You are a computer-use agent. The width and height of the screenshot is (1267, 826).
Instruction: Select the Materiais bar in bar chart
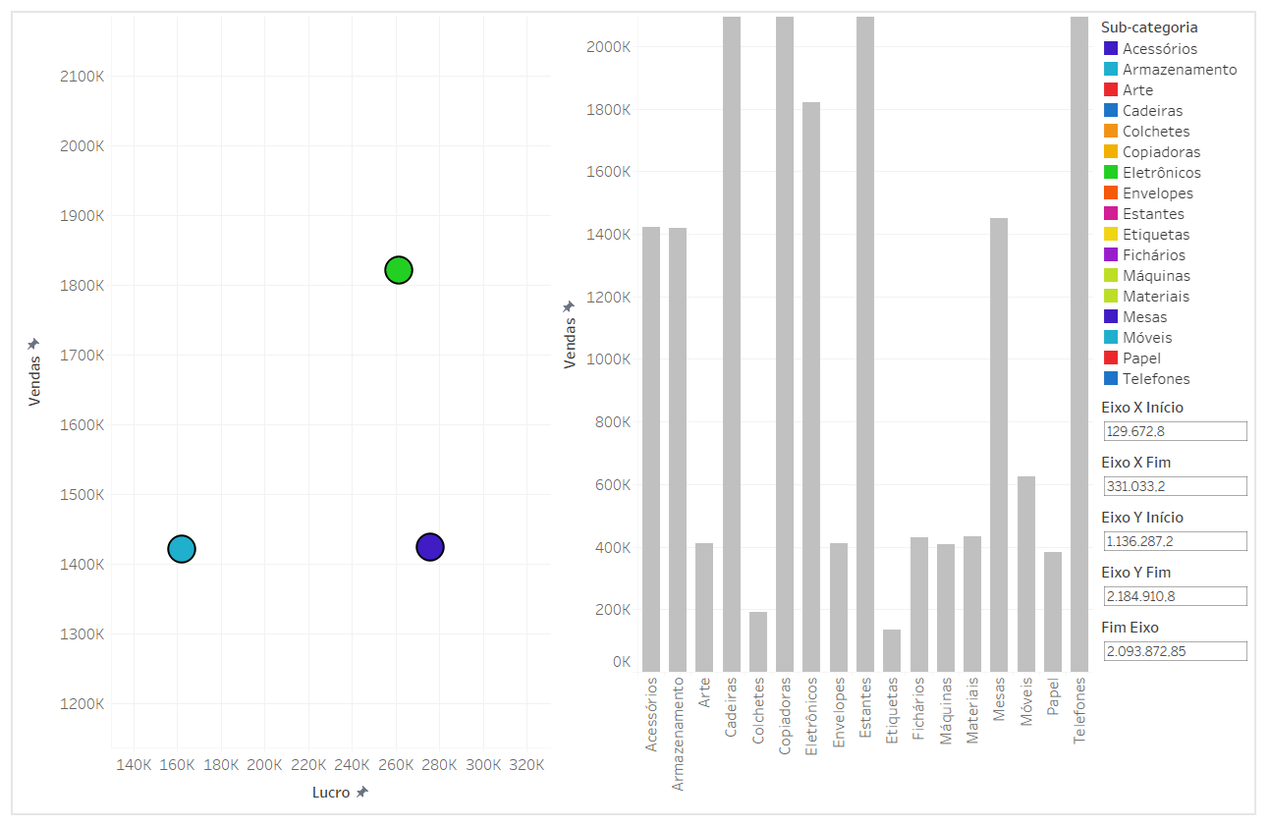click(x=972, y=604)
